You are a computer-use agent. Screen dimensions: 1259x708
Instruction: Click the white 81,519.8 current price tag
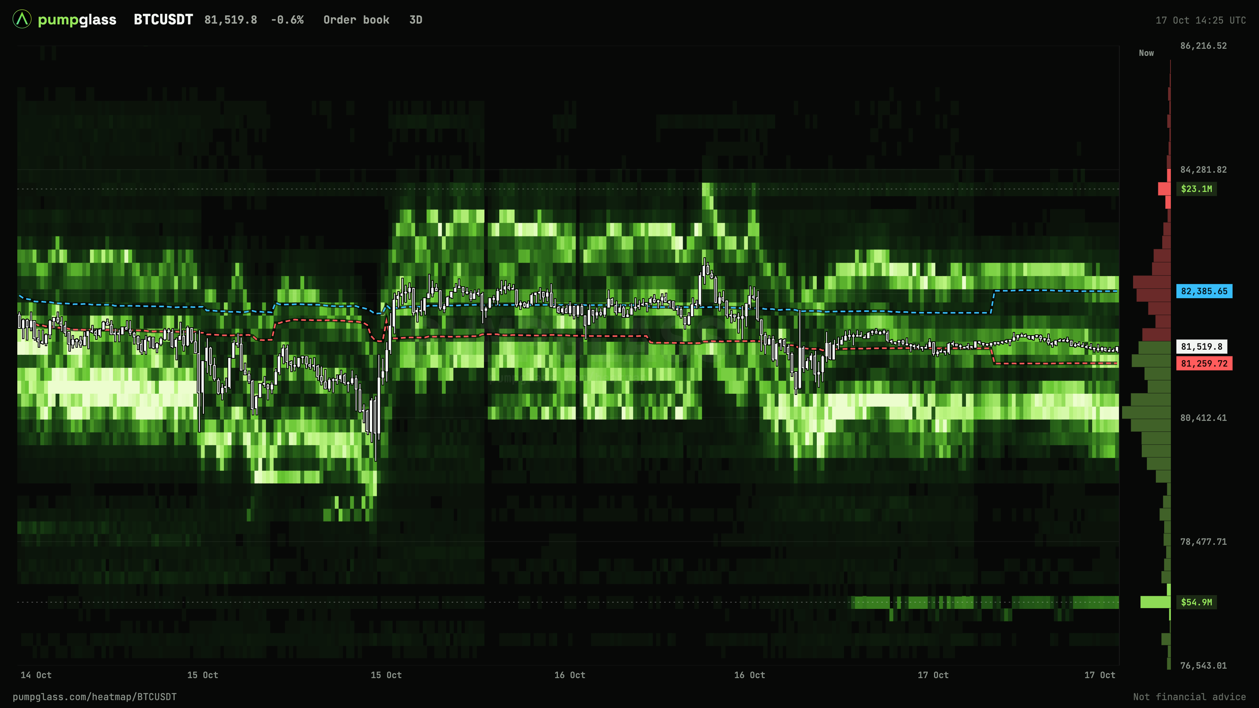click(1201, 347)
